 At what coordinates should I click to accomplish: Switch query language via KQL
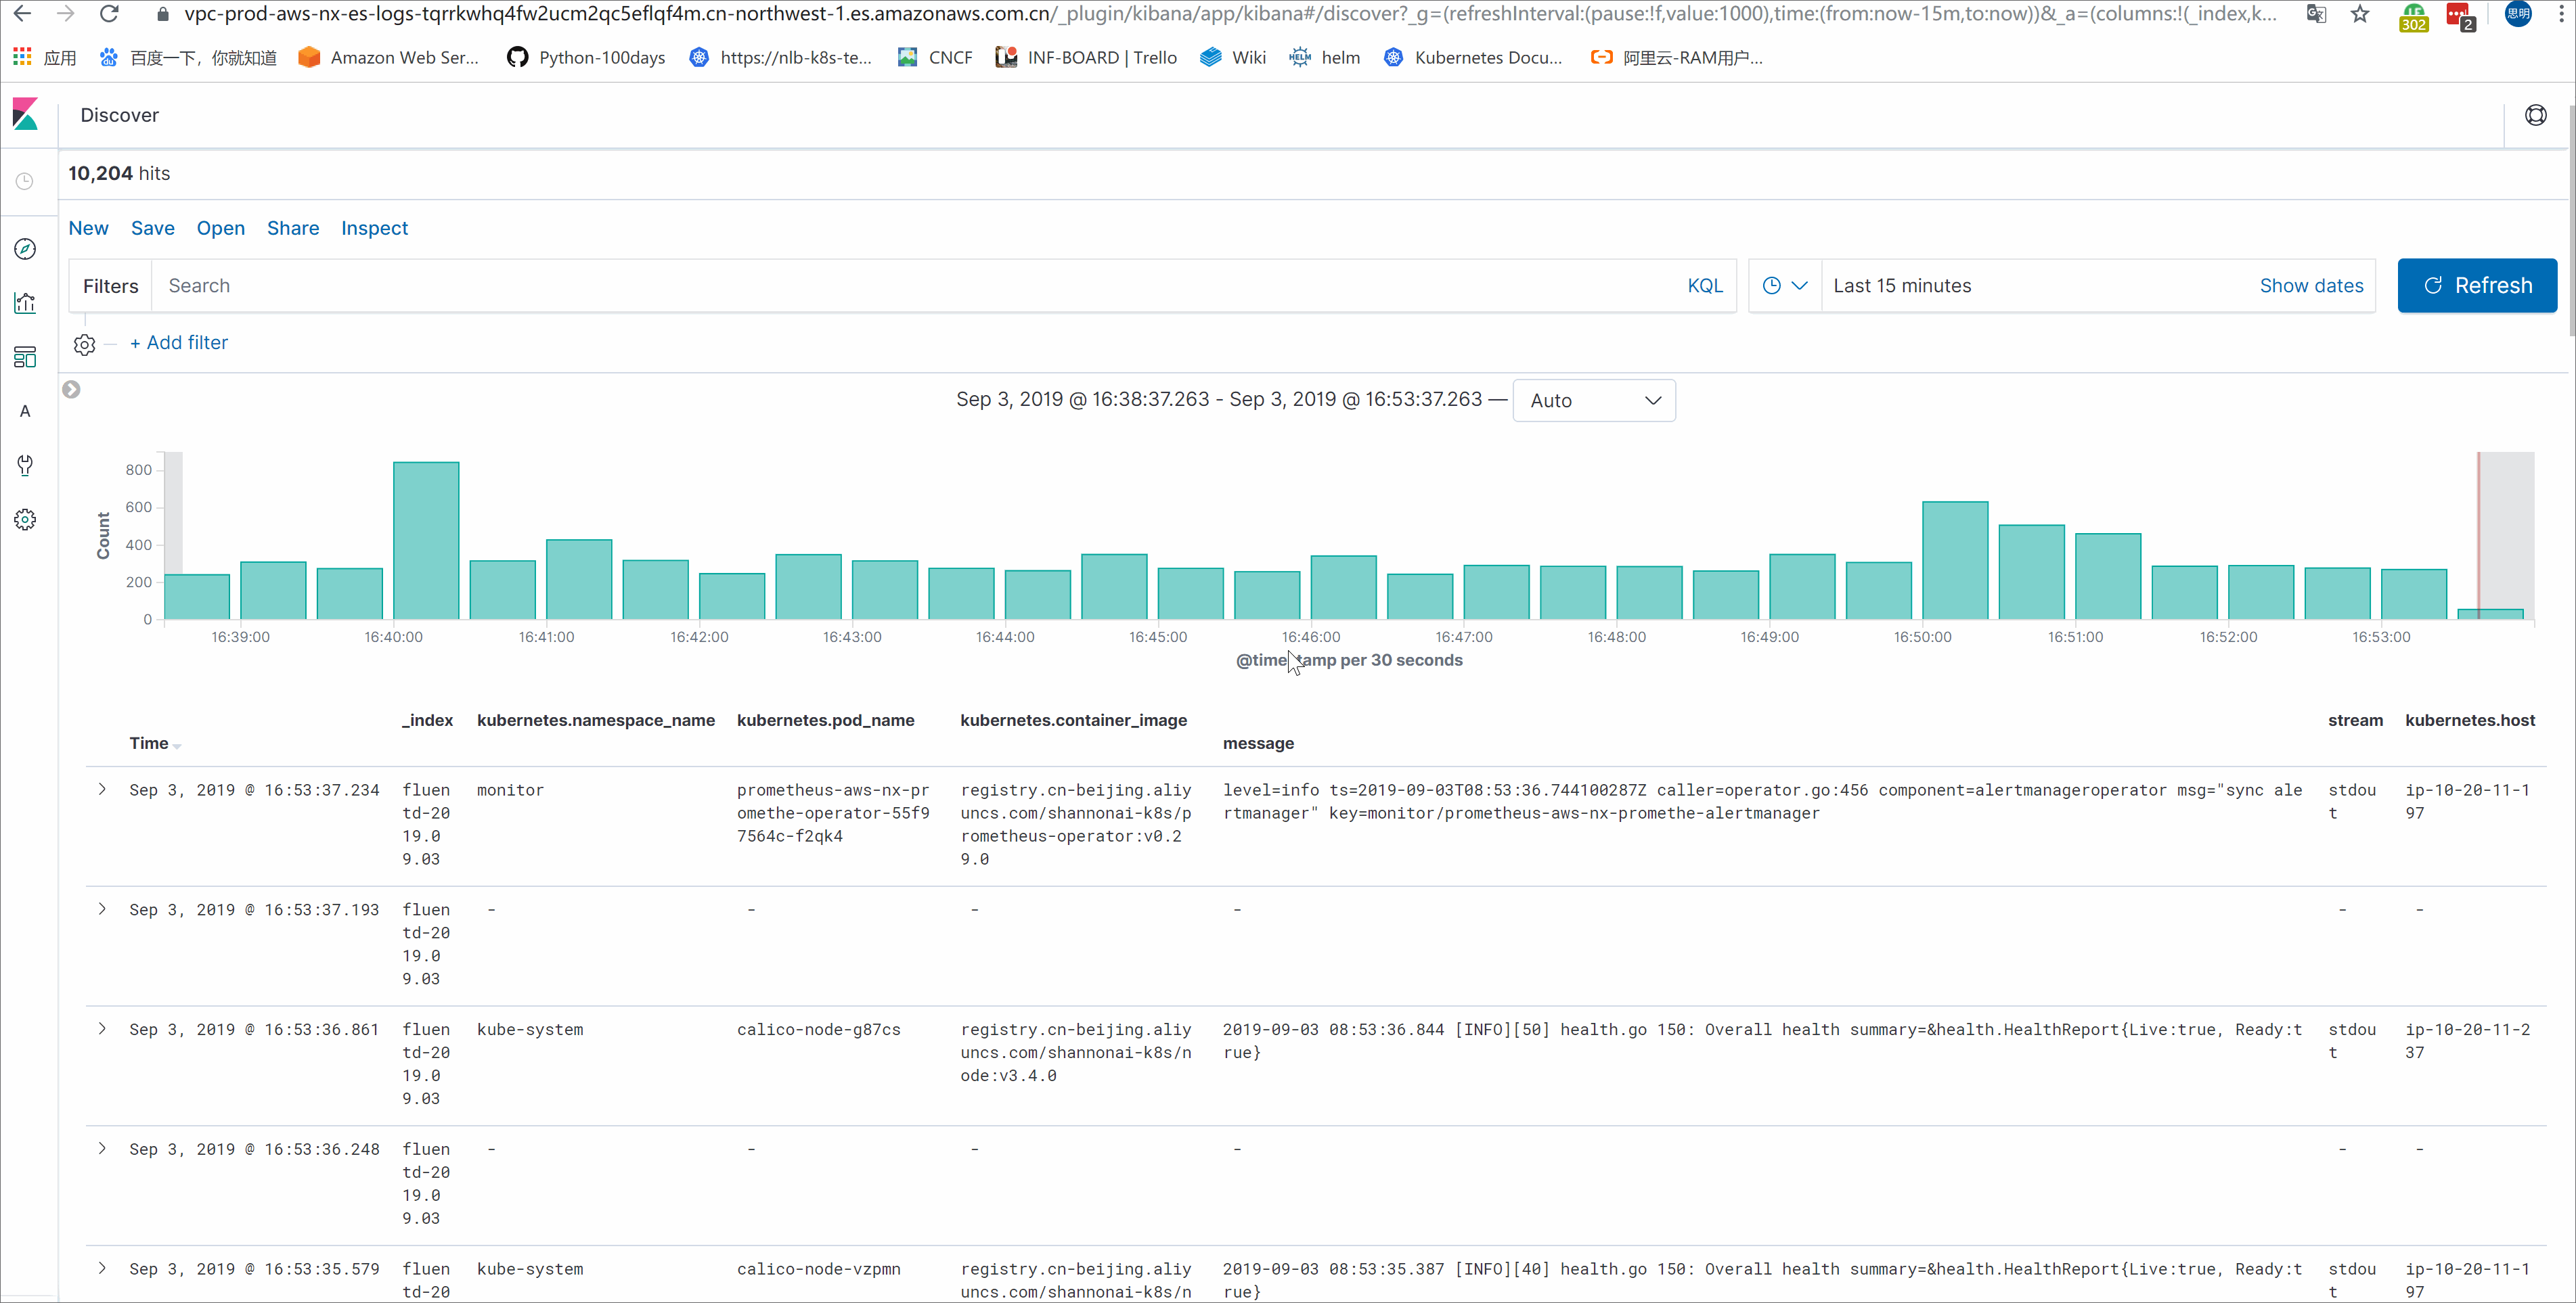1705,285
